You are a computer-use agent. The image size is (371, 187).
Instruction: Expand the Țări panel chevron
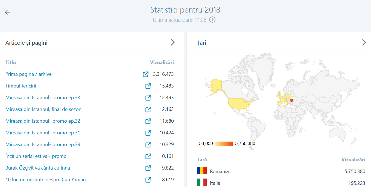364,42
